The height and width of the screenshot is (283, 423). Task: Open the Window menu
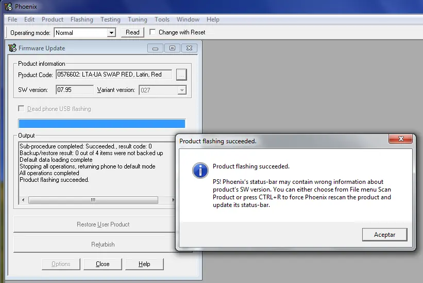point(188,20)
